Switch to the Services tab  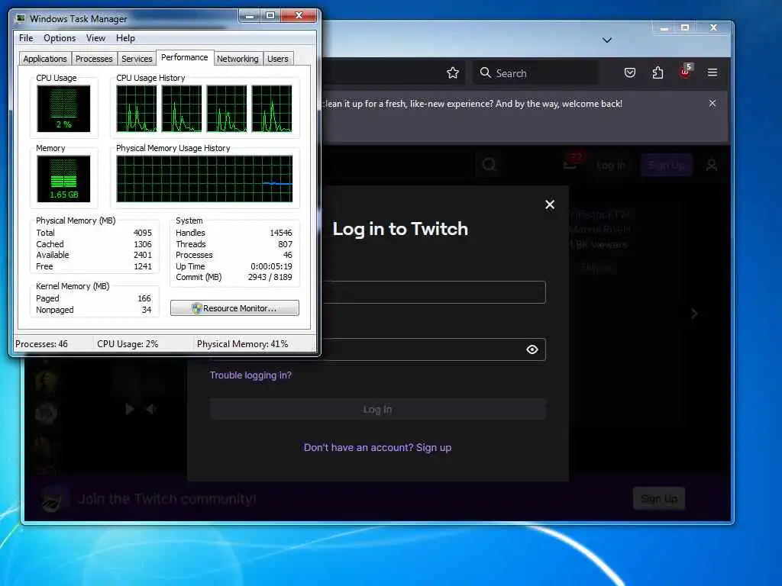pyautogui.click(x=137, y=59)
